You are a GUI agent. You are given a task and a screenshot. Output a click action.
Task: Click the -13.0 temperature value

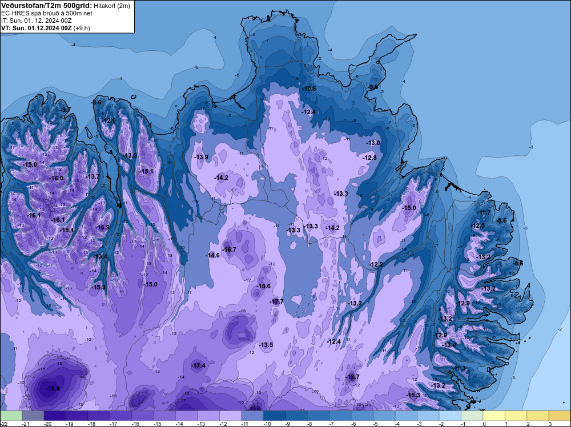pyautogui.click(x=373, y=143)
